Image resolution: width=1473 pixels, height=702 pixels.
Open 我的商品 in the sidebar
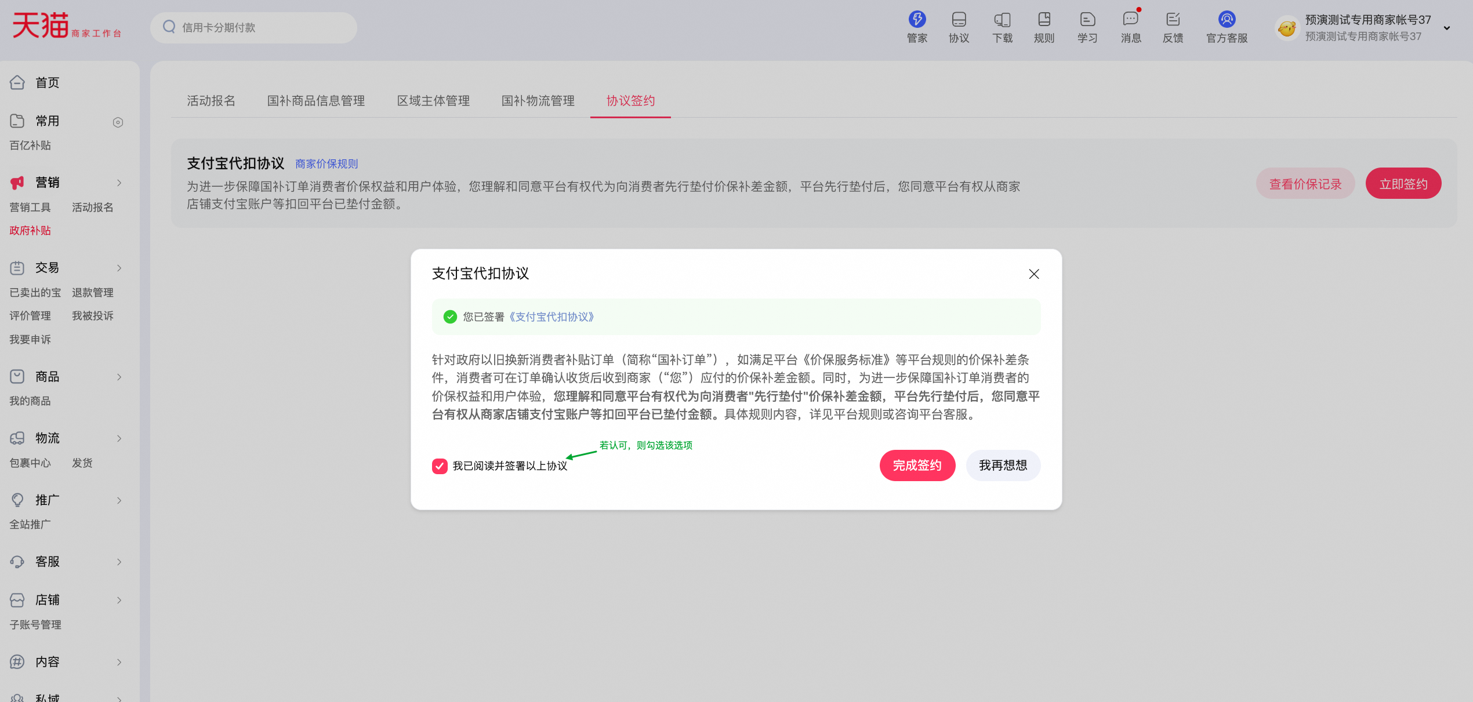coord(30,401)
